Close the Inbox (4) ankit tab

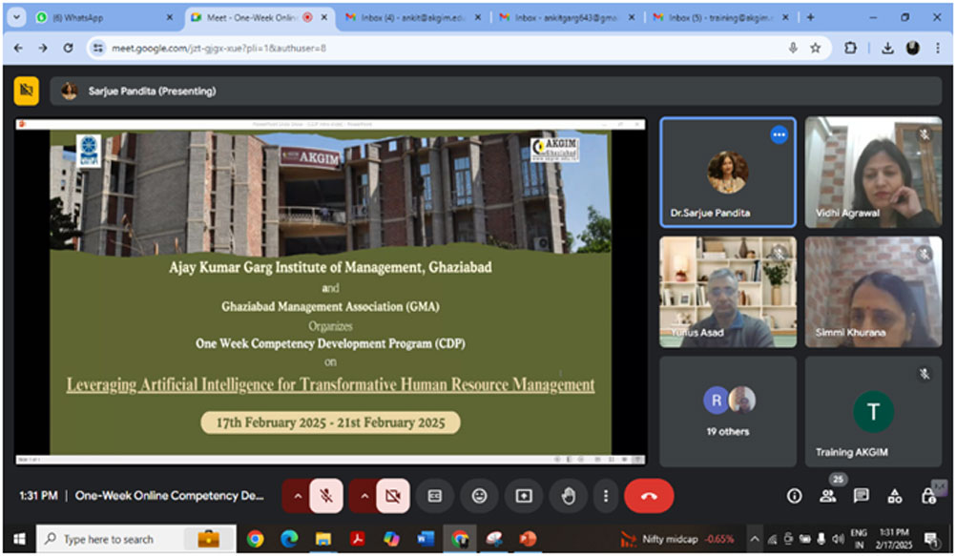(x=478, y=18)
